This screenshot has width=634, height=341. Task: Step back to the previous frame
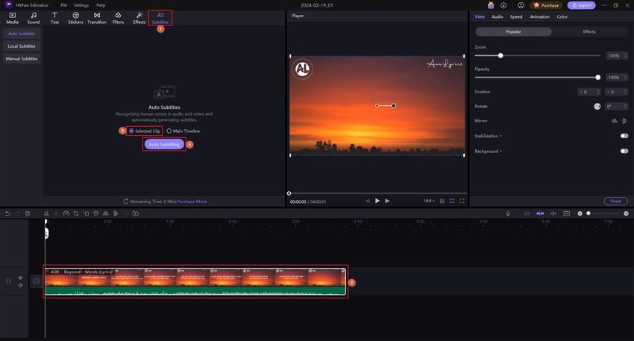click(367, 201)
